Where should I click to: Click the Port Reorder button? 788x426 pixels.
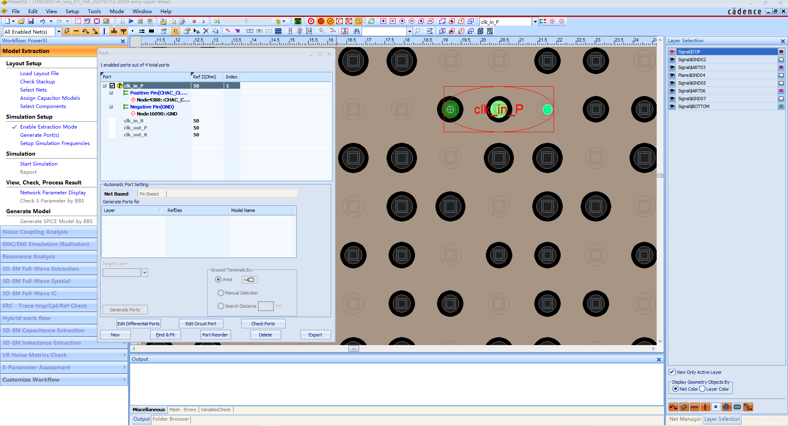(x=215, y=335)
